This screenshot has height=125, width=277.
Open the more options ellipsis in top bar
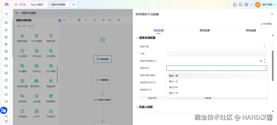pos(252,5)
